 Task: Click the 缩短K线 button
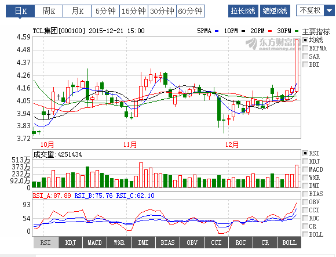pos(275,11)
